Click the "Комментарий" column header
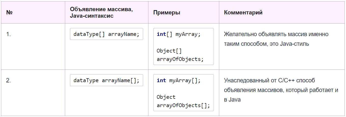Image resolution: width=346 pixels, height=117 pixels. [243, 12]
